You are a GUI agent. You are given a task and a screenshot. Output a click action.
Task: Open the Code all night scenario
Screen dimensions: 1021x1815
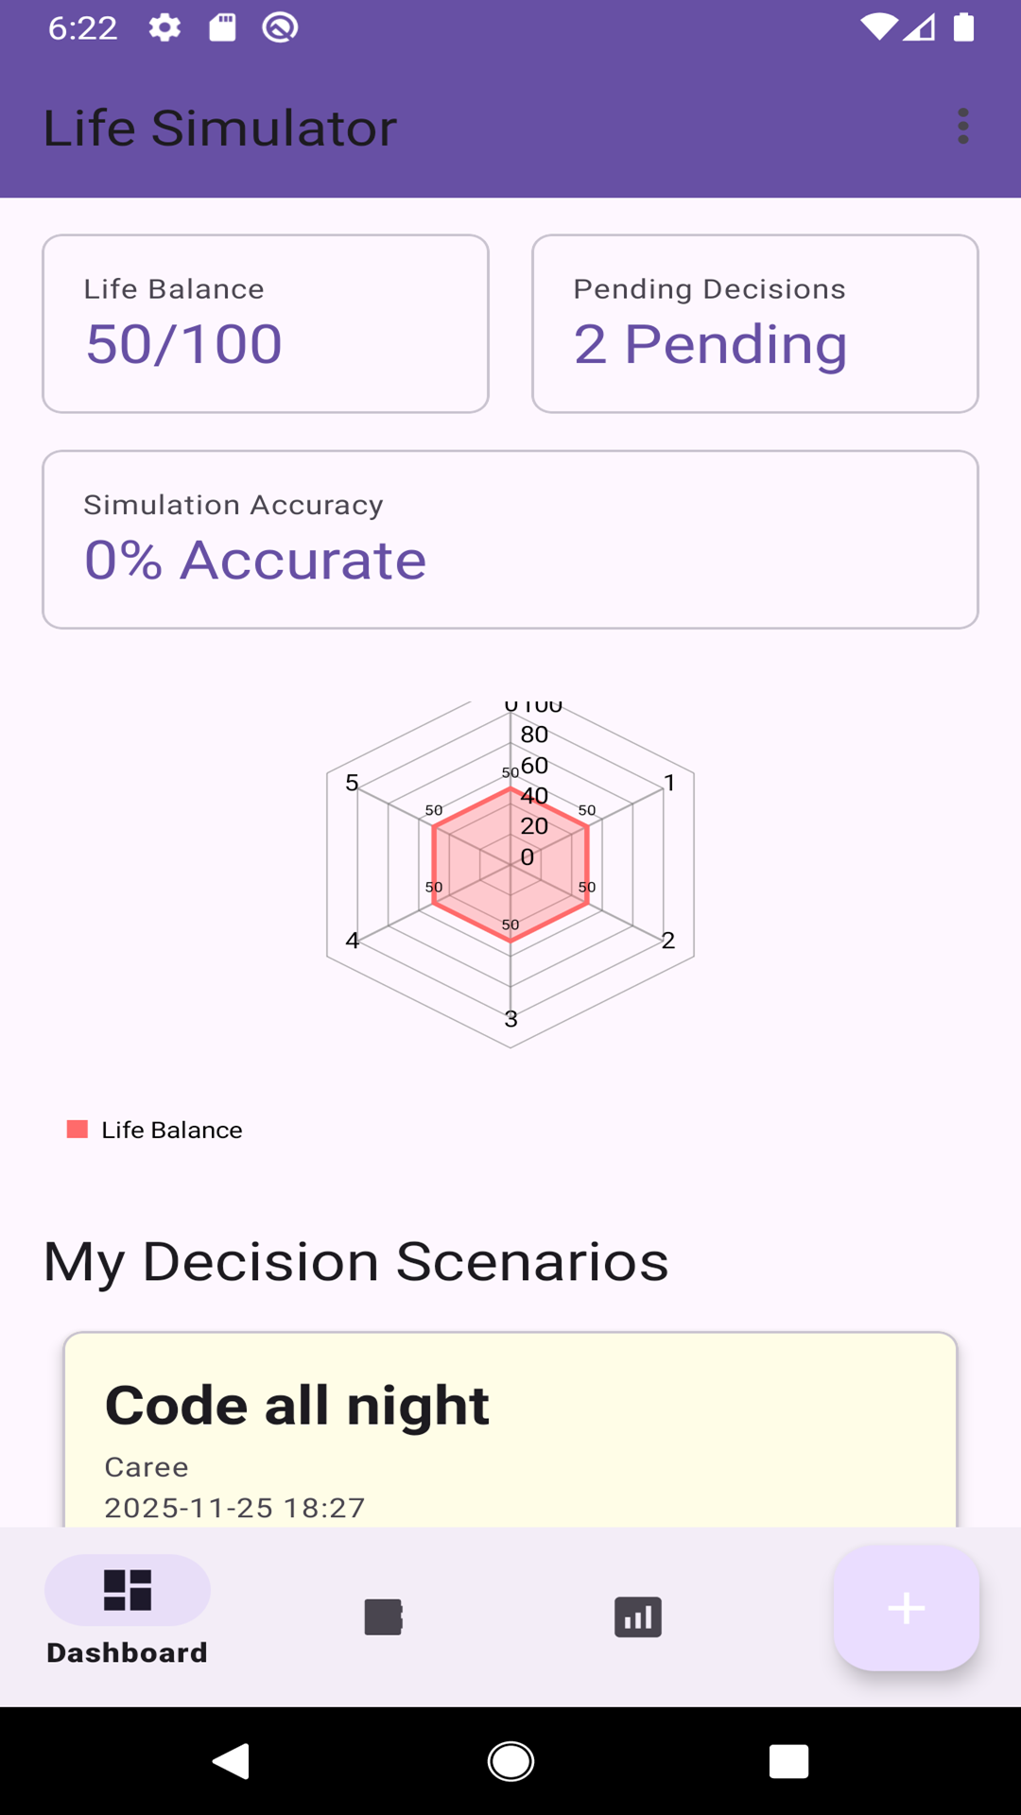[510, 1429]
